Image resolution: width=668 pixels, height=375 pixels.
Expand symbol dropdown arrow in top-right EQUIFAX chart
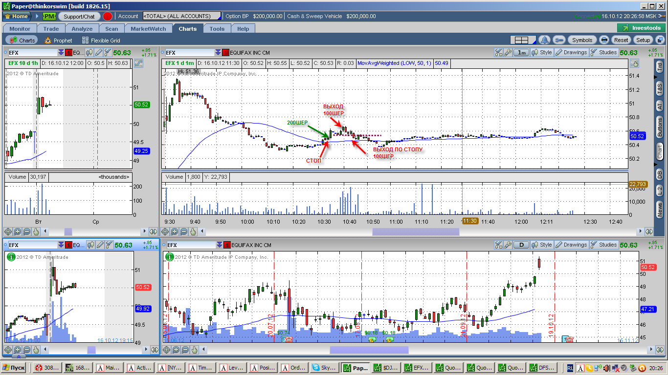click(218, 53)
